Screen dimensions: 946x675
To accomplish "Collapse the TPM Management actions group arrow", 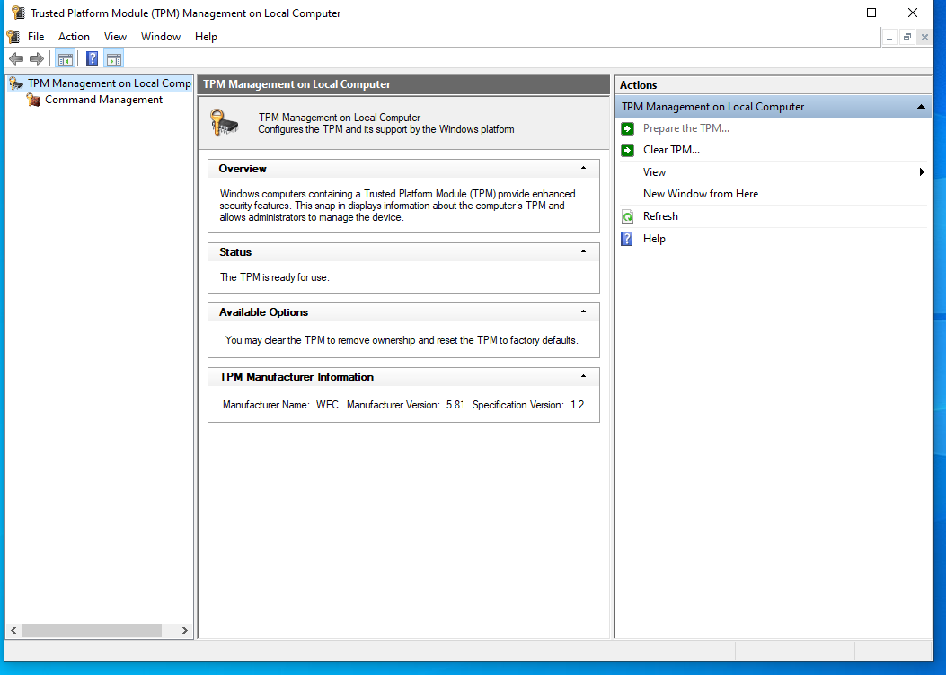I will point(921,107).
